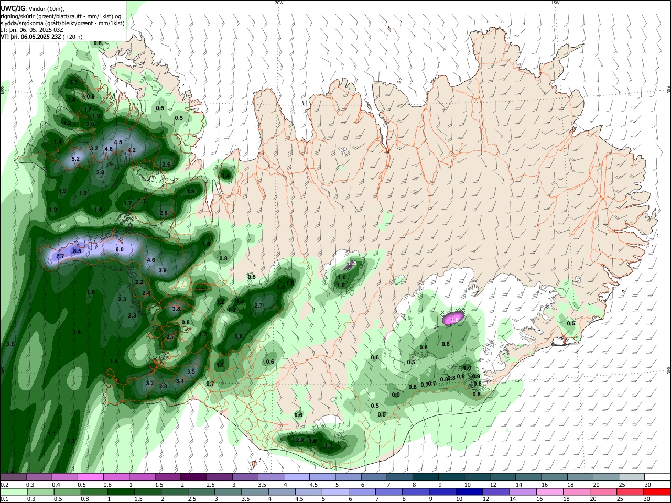
Task: Click the 8.5 precipitation value on map
Action: tap(77, 251)
